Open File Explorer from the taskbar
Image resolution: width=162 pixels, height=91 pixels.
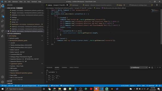click(x=60, y=89)
